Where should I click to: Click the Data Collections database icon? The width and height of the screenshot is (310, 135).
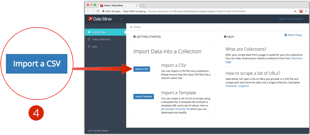point(89,39)
